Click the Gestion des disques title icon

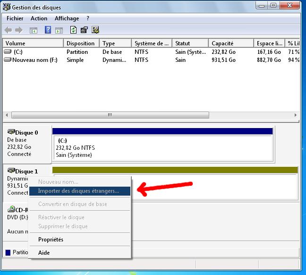6,7
